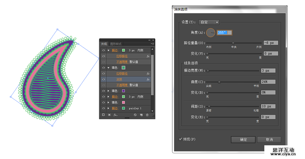This screenshot has width=305, height=159.
Task: Uncheck the 预览(P) preview checkbox
Action: coord(180,139)
